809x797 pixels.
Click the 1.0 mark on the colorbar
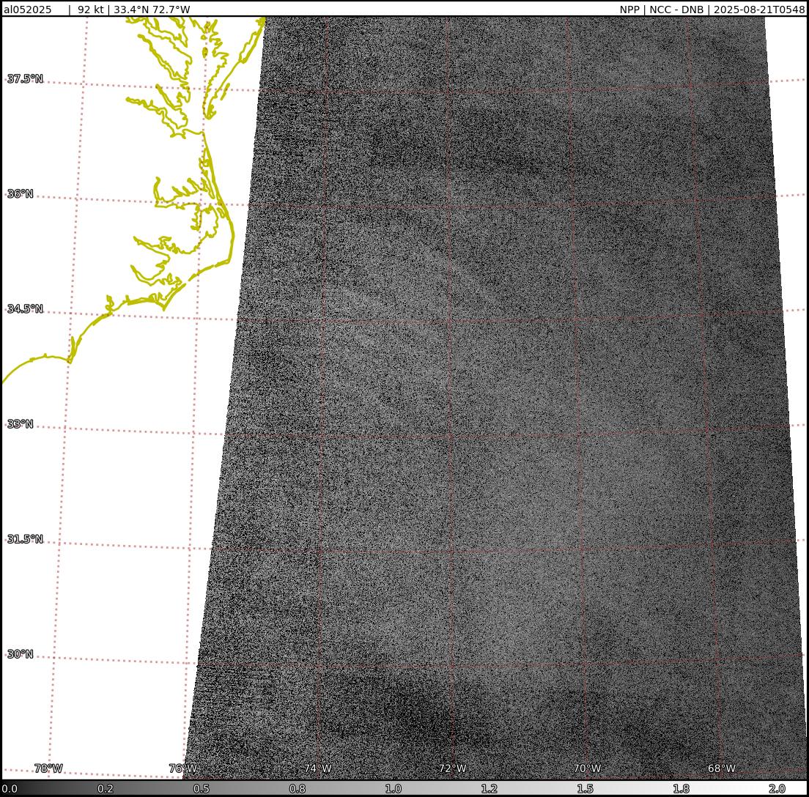coord(393,789)
